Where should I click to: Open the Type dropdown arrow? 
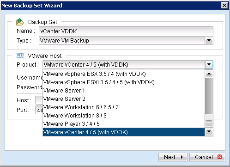[209, 41]
